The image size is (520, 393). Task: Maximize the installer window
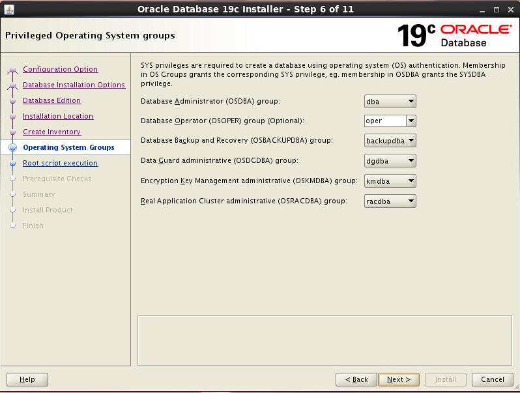[496, 9]
